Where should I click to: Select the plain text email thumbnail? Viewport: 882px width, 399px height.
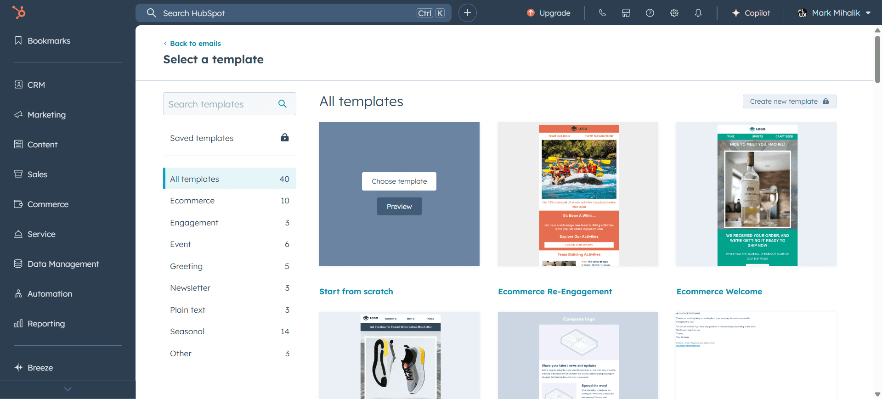(756, 355)
